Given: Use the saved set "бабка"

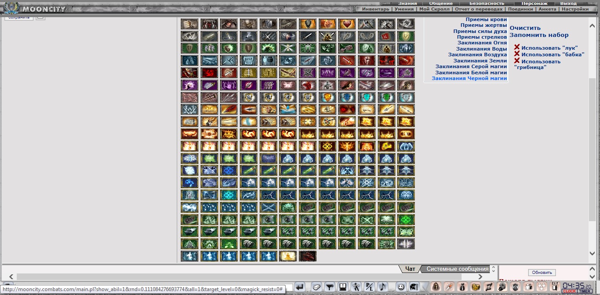Looking at the screenshot, I should [x=553, y=55].
